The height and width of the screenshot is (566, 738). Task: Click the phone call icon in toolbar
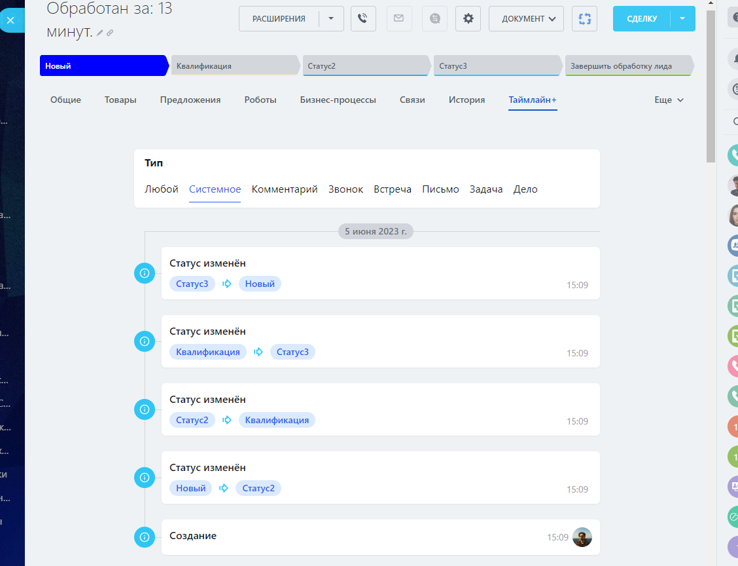(363, 19)
